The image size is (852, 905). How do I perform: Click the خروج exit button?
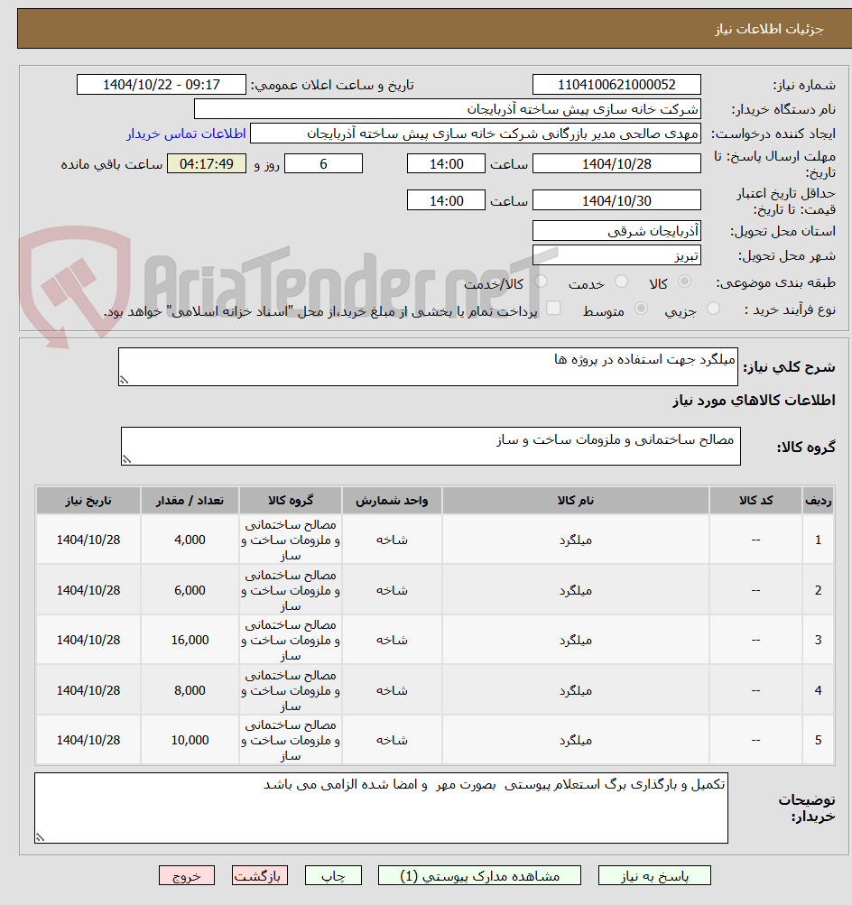point(186,875)
